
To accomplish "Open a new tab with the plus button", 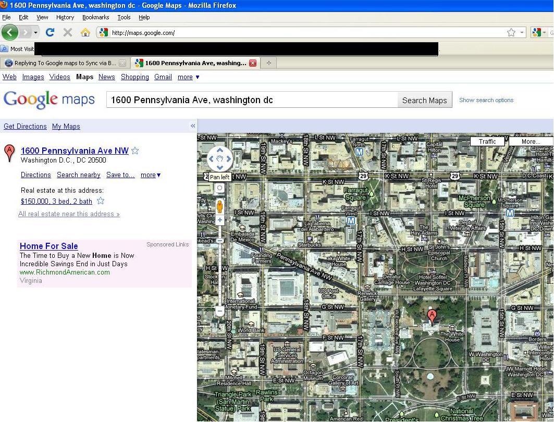I will pos(269,63).
